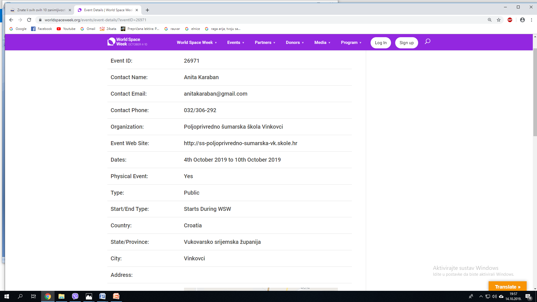Expand the Donors dropdown menu
This screenshot has width=537, height=302.
click(295, 43)
